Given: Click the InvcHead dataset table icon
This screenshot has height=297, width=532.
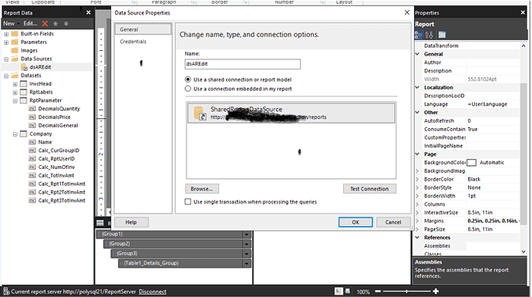Looking at the screenshot, I should (23, 84).
